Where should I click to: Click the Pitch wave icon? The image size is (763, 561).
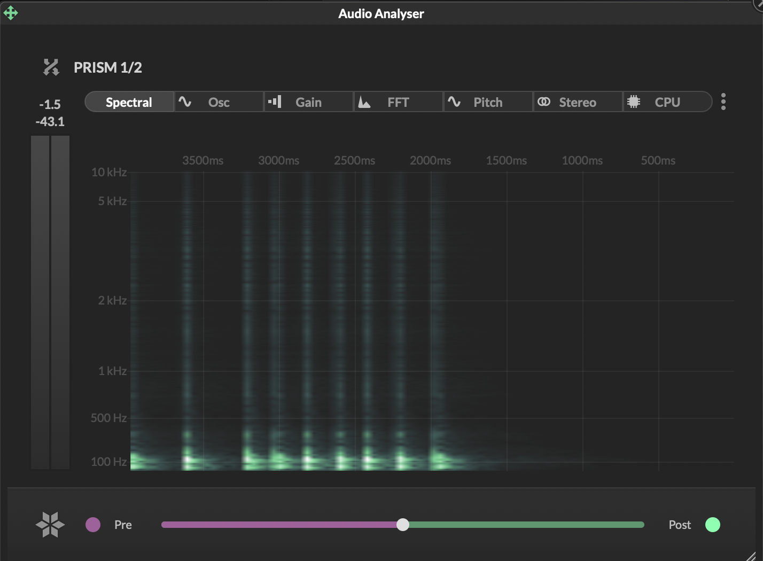point(454,102)
